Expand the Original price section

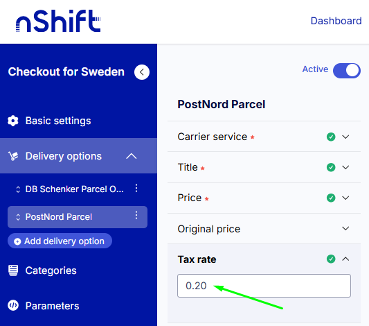[x=264, y=229]
